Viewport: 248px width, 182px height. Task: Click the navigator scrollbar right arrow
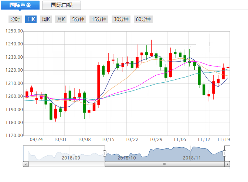227,164
